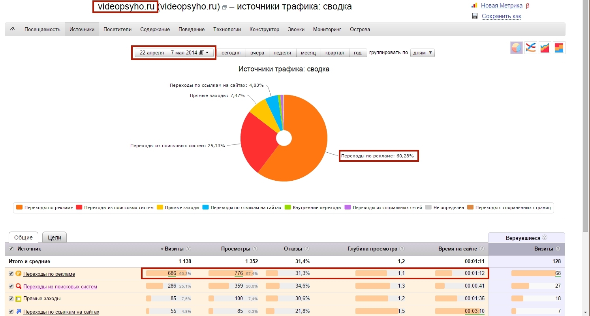Click the orange Переходы по рекламе legend swatch
Screen dimensions: 590x316
pos(19,207)
